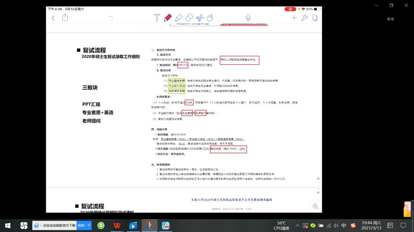Select the Eraser tool
Screen dimensions: 414x232
189,18
